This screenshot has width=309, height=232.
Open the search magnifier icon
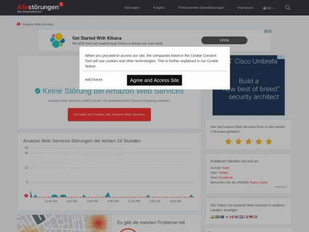287,8
